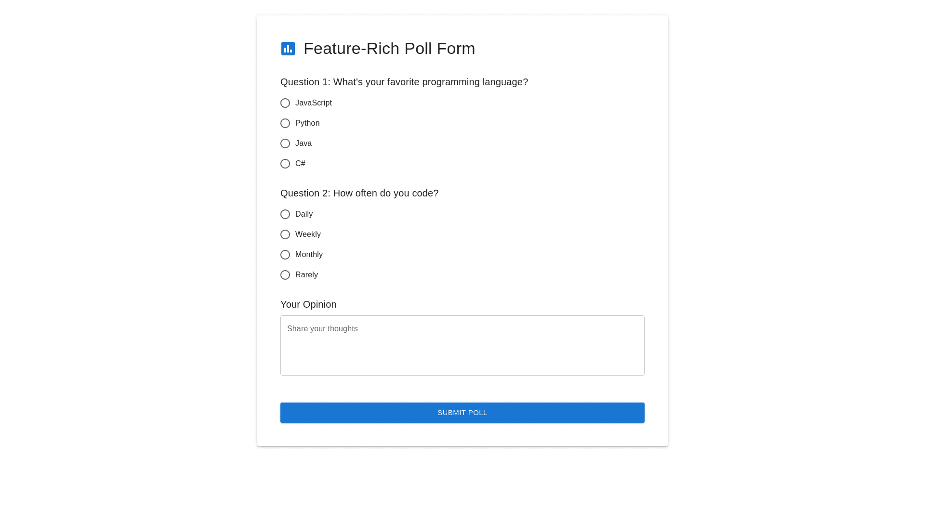Screen dimensions: 925x520
Task: Select the Java radio option
Action: pyautogui.click(x=285, y=143)
